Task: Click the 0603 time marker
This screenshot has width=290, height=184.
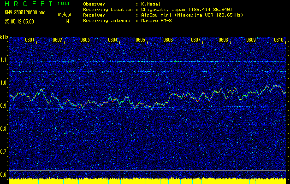Action: 85,40
